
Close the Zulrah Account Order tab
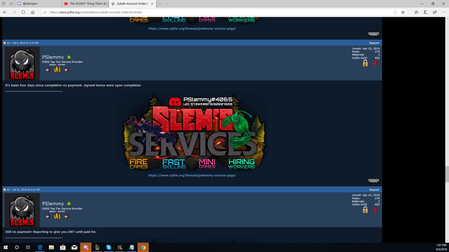click(x=152, y=4)
